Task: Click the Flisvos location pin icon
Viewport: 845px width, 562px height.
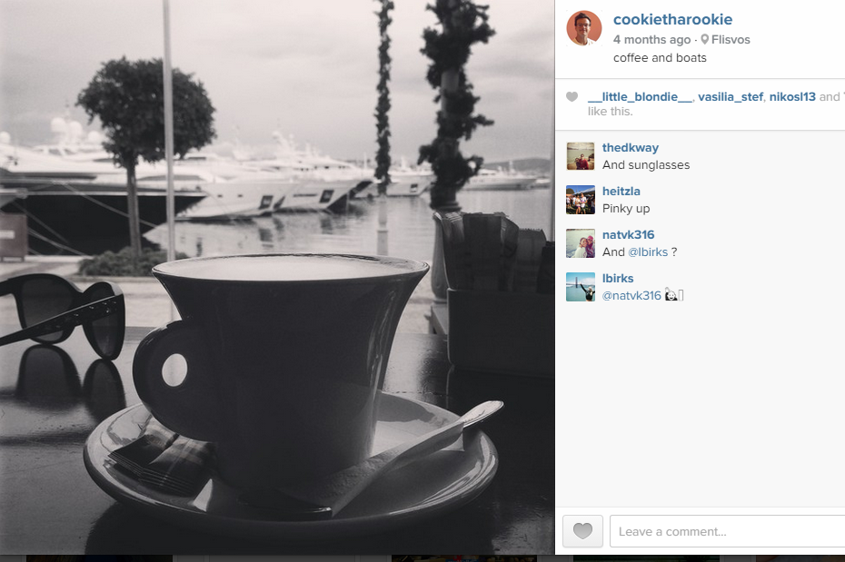Action: tap(704, 39)
